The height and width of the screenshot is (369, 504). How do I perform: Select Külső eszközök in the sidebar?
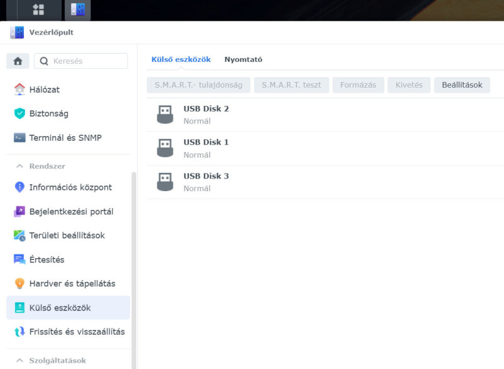[68, 308]
